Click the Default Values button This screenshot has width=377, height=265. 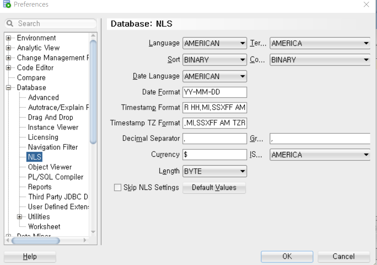[214, 187]
